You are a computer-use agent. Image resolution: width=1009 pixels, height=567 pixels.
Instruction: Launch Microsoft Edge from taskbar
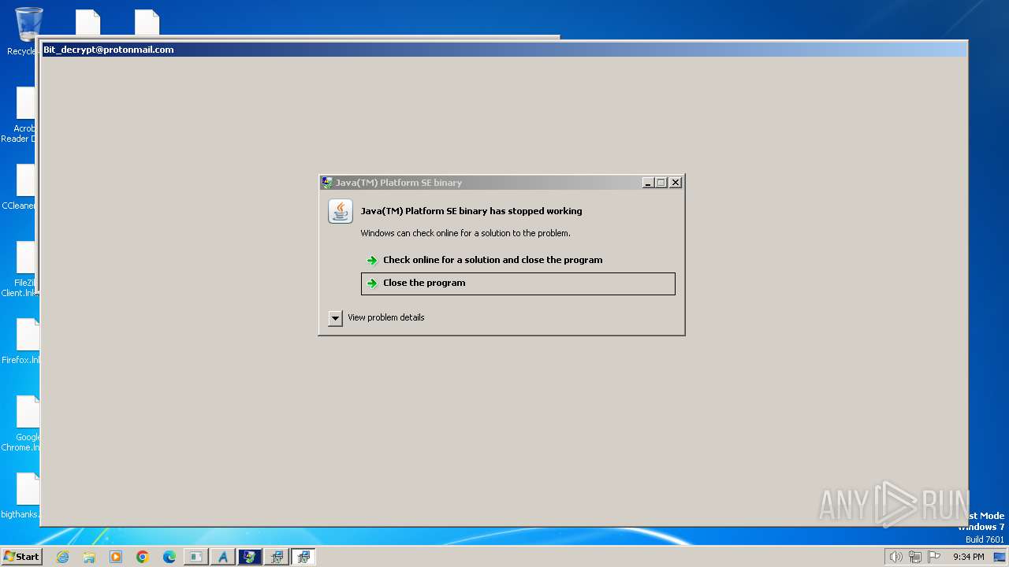coord(169,557)
